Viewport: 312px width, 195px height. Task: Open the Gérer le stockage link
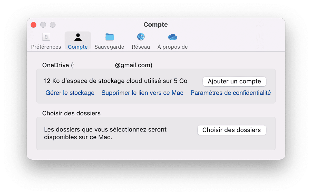point(70,93)
